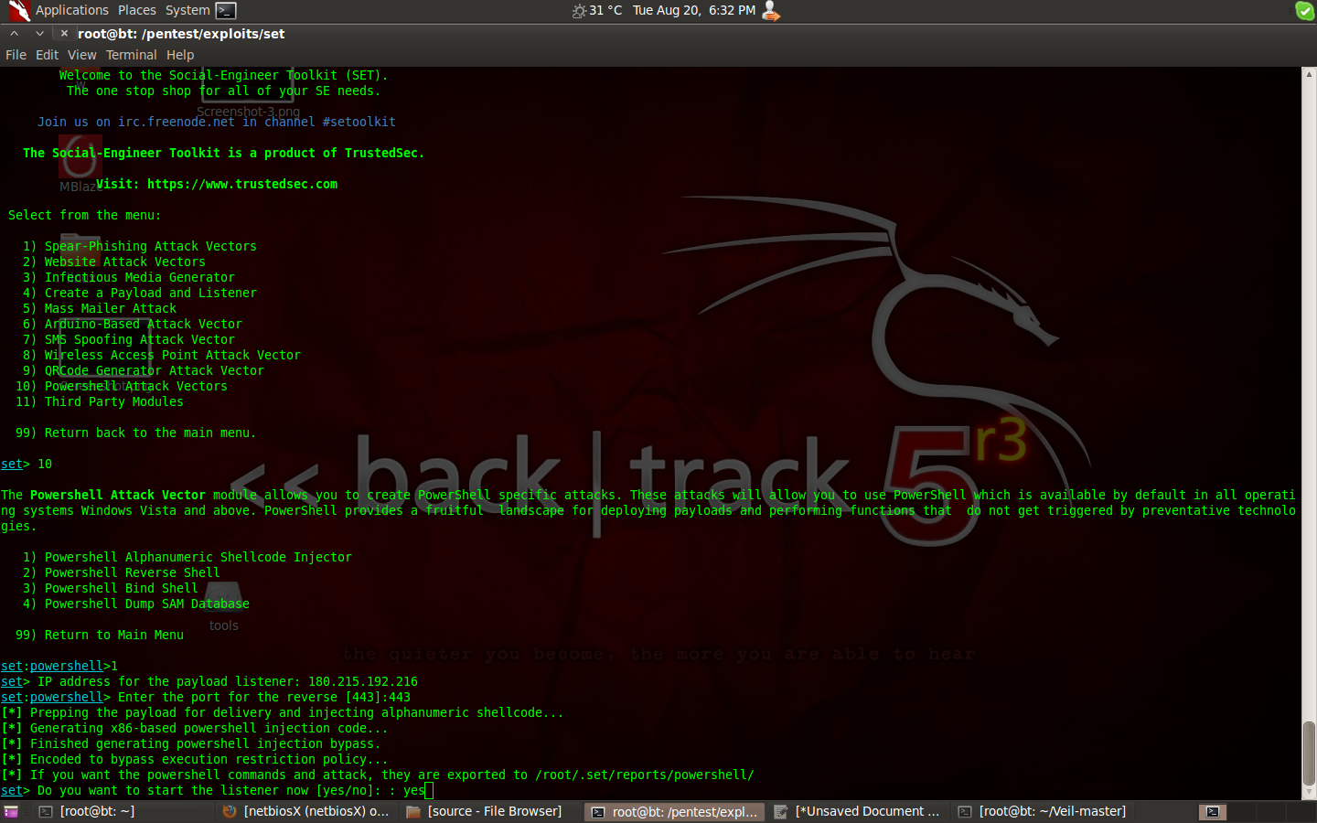Click terminal window's up-caret title button
Screen dimensions: 1317x823
tap(15, 34)
